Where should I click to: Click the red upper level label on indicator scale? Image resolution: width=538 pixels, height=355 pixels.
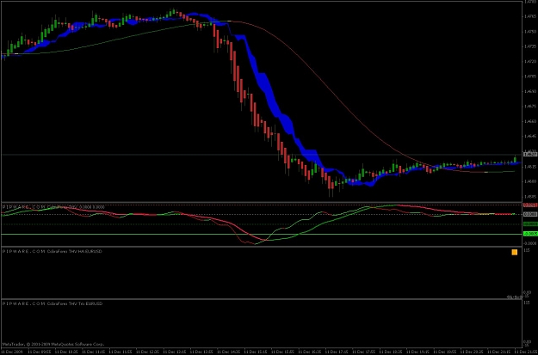530,205
